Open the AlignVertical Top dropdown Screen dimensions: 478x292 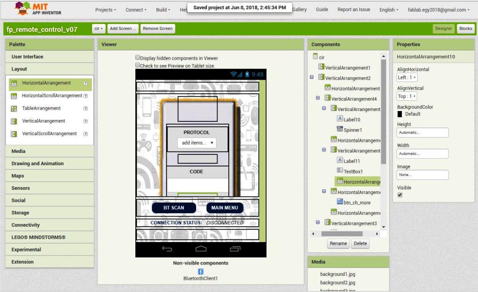(407, 97)
